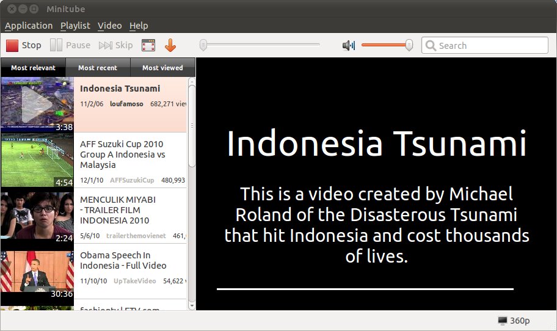Click the volume slider handle
The width and height of the screenshot is (557, 331).
point(409,45)
